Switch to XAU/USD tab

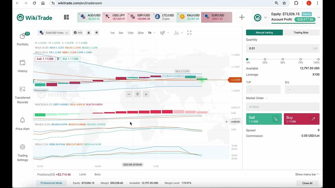pyautogui.click(x=189, y=17)
